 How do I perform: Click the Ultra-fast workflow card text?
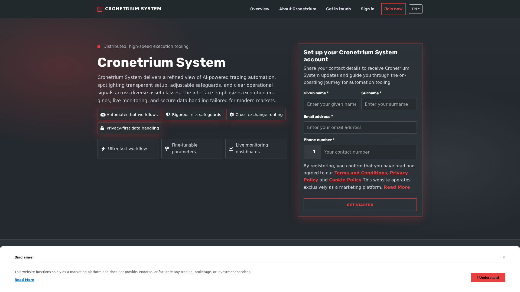128,149
